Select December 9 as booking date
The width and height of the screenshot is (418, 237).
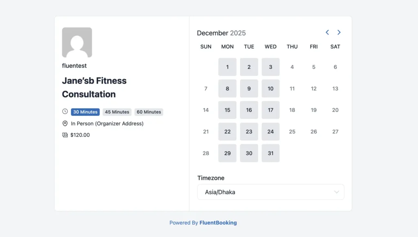tap(249, 89)
